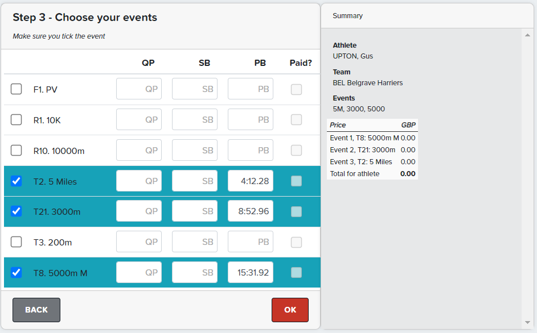Viewport: 537px width, 333px height.
Task: Toggle the Paid checkbox for T8. 5000m M
Action: click(296, 273)
